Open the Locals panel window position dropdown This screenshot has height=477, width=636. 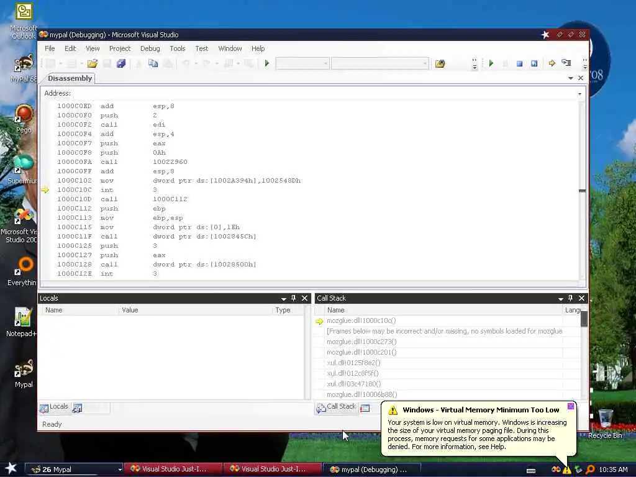[x=283, y=299]
